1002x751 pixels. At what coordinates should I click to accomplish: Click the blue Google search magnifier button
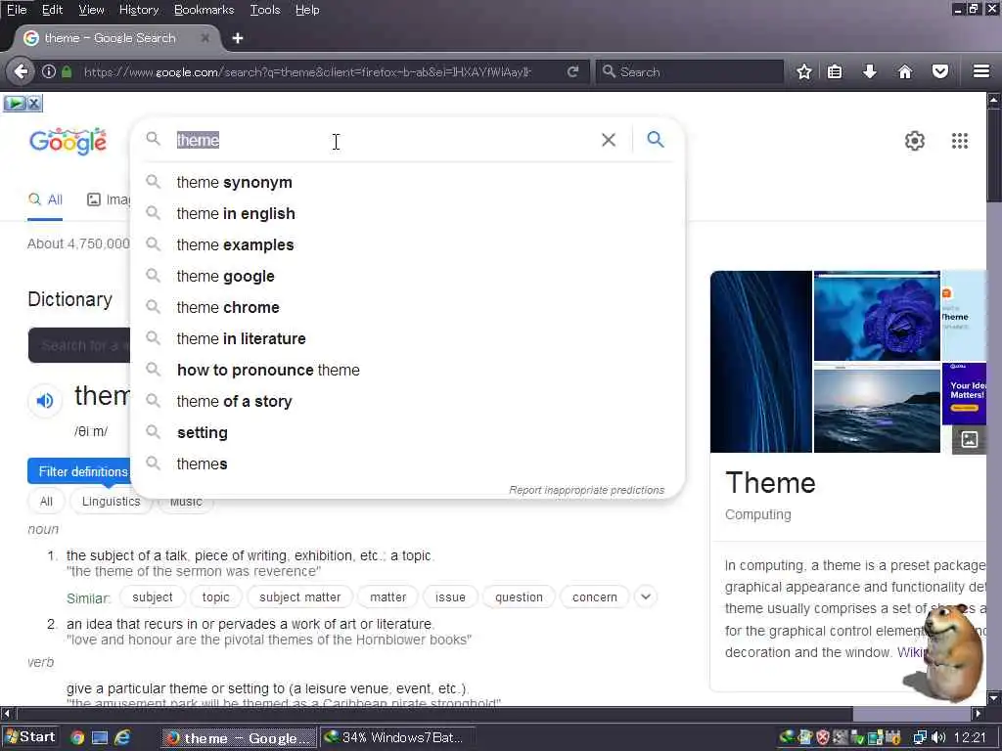click(x=656, y=139)
